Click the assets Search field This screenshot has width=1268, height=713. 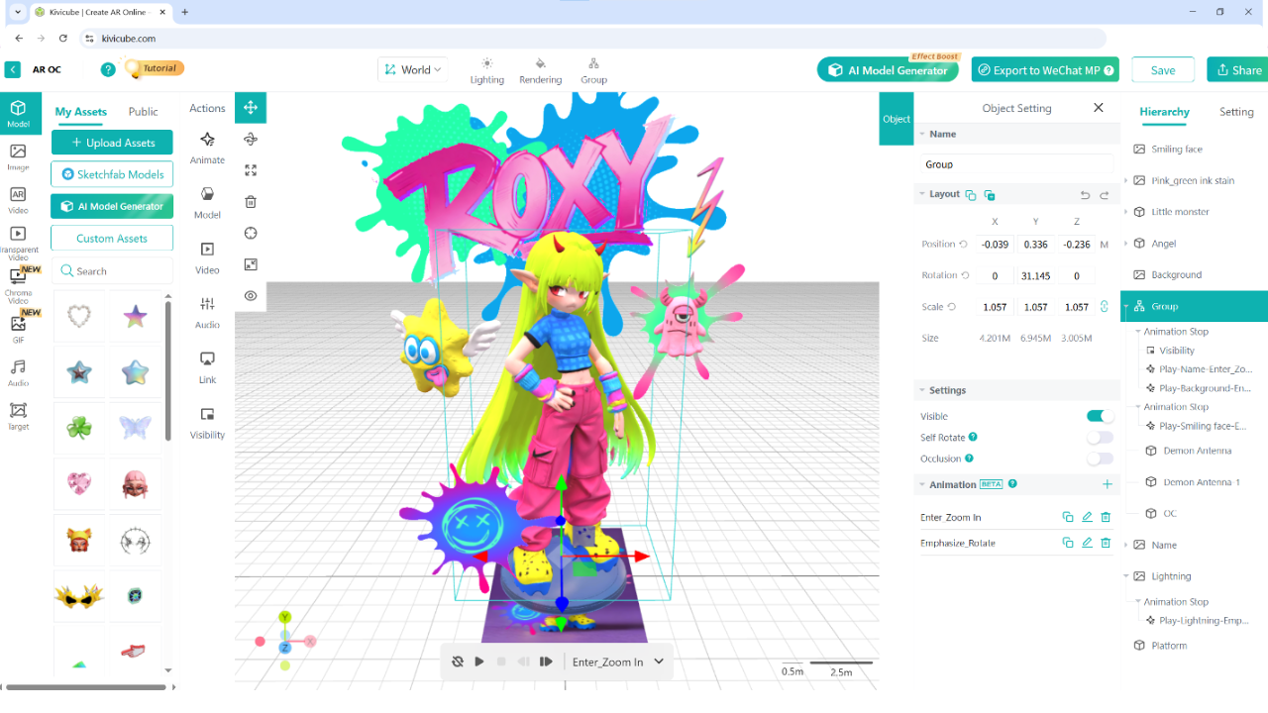(x=112, y=270)
